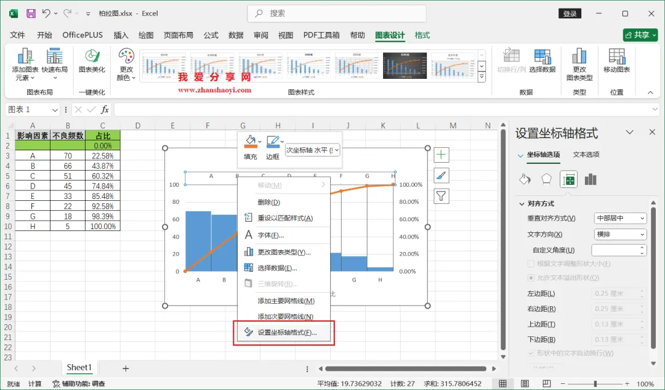Switch to Page Layout view icon
The image size is (665, 390).
click(525, 383)
